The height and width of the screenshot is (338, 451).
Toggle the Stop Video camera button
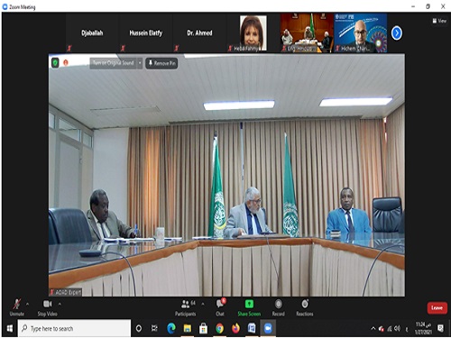pos(47,307)
